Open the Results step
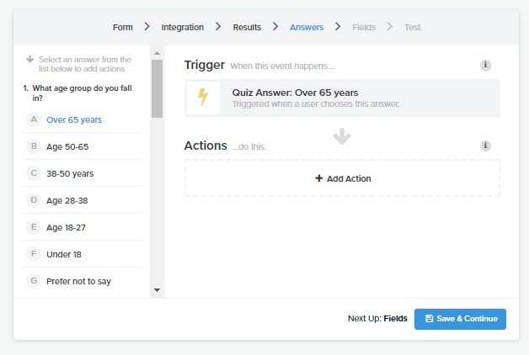This screenshot has width=529, height=355. [247, 27]
